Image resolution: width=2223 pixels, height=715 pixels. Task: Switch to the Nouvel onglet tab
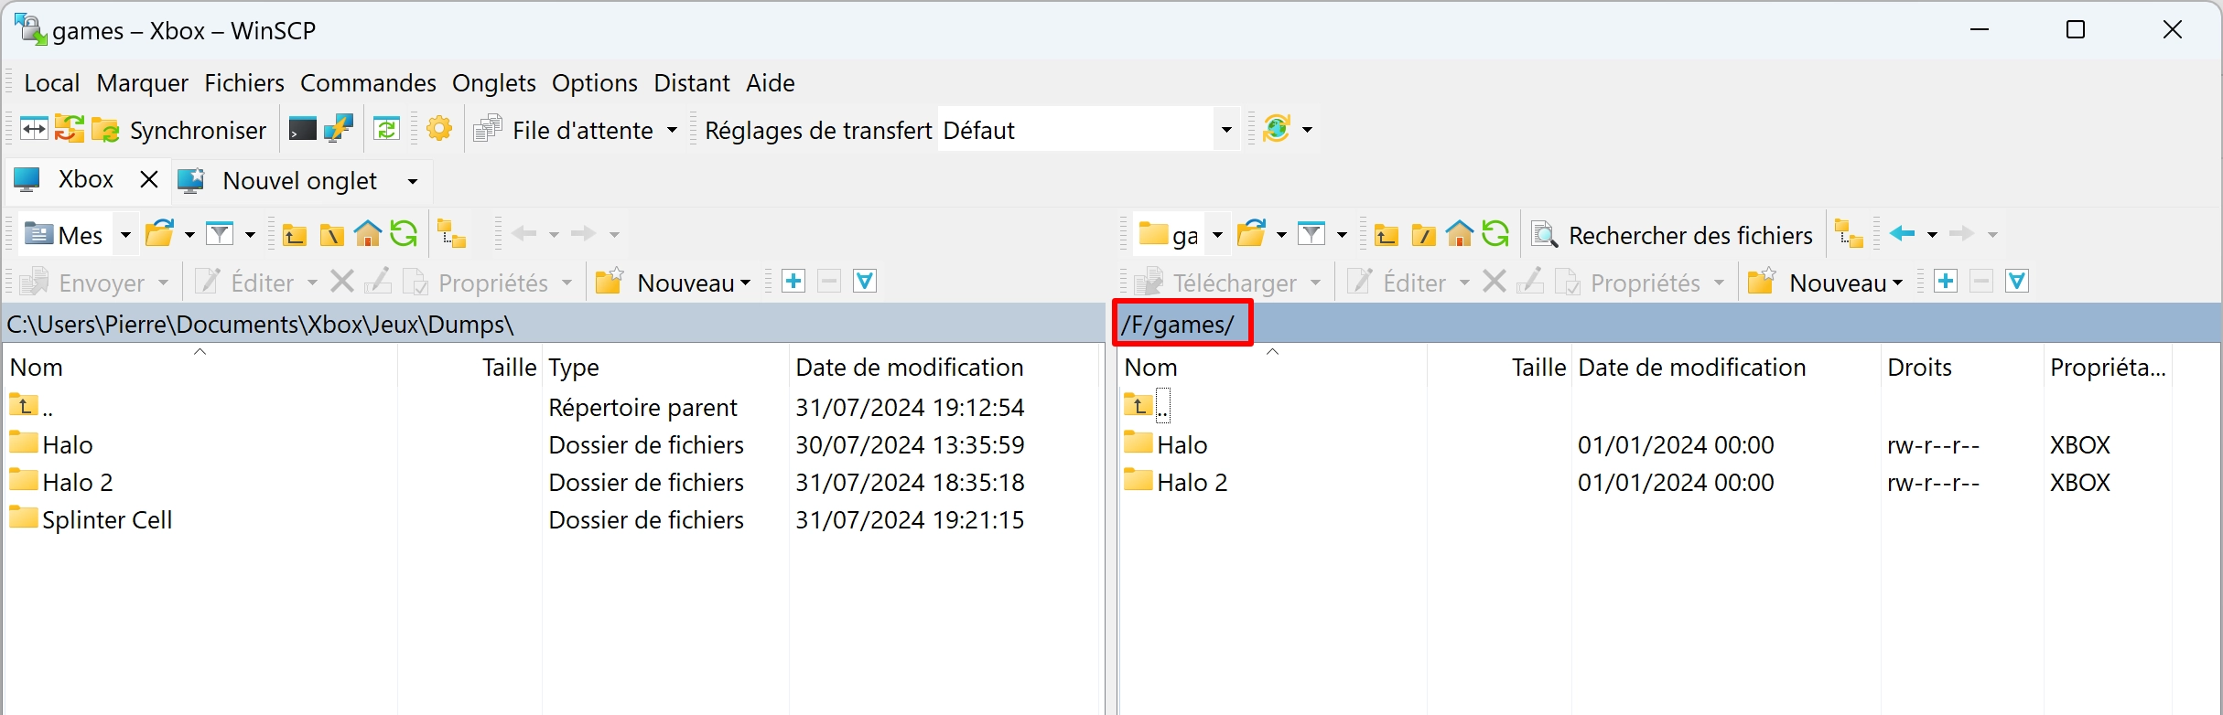coord(299,181)
